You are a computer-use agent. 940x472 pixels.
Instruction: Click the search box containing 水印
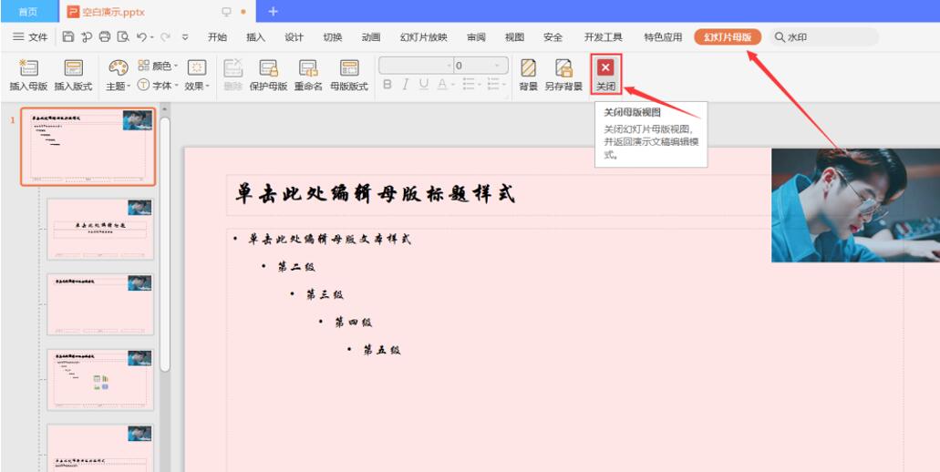(825, 37)
